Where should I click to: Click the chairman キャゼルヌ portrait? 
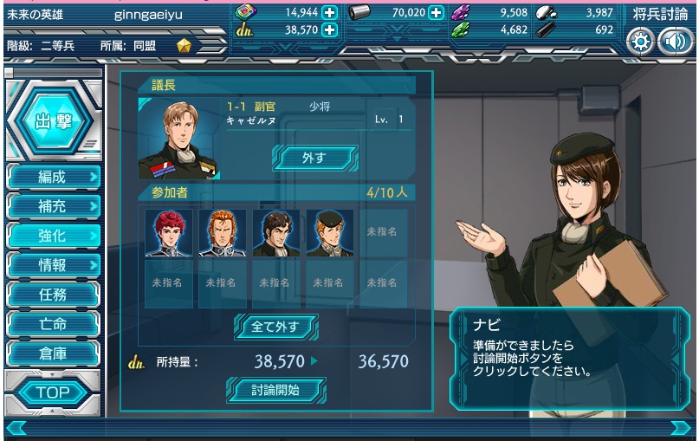click(178, 139)
